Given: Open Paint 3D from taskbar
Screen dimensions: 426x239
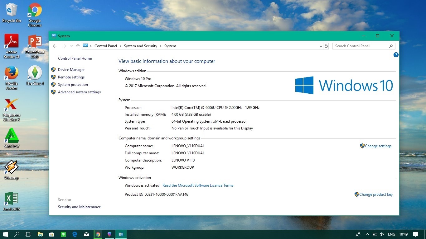Looking at the screenshot, I should [109, 234].
